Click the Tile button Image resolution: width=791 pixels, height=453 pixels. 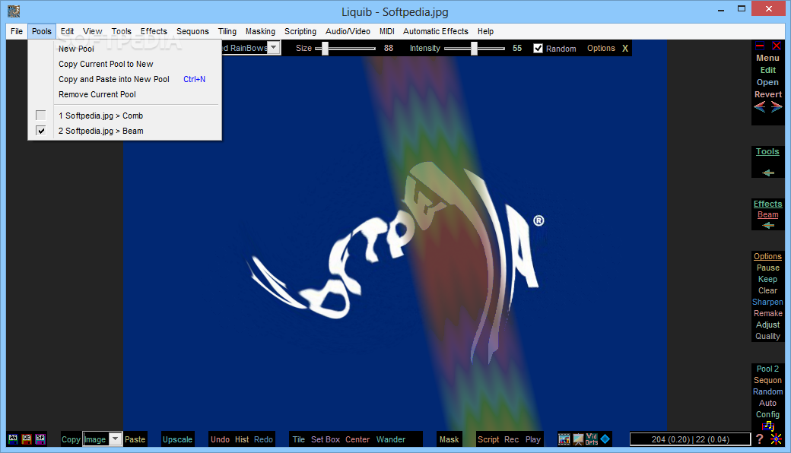click(x=299, y=439)
